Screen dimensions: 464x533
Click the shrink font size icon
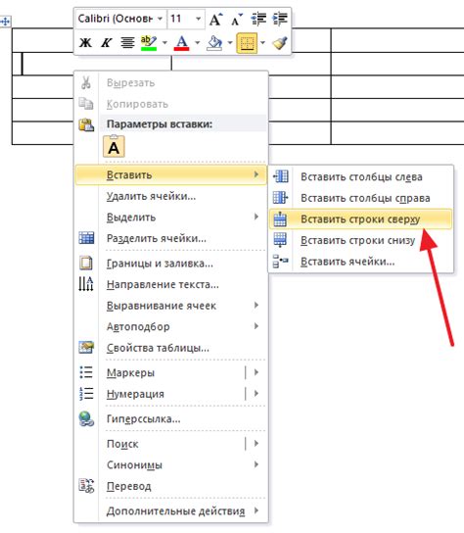237,19
